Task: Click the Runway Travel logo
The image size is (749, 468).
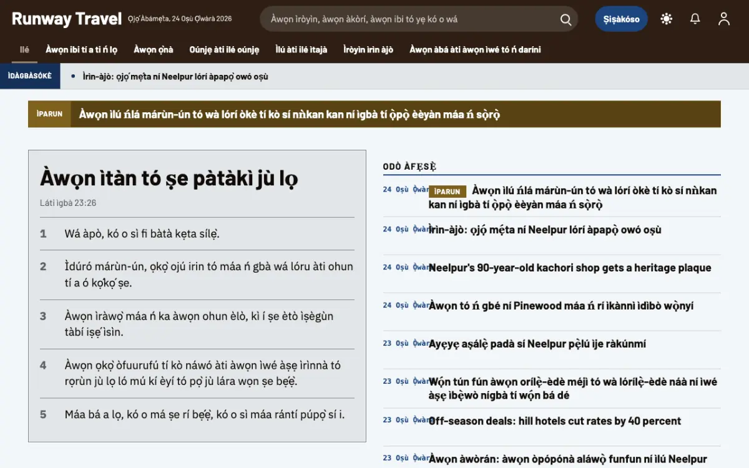Action: (67, 19)
